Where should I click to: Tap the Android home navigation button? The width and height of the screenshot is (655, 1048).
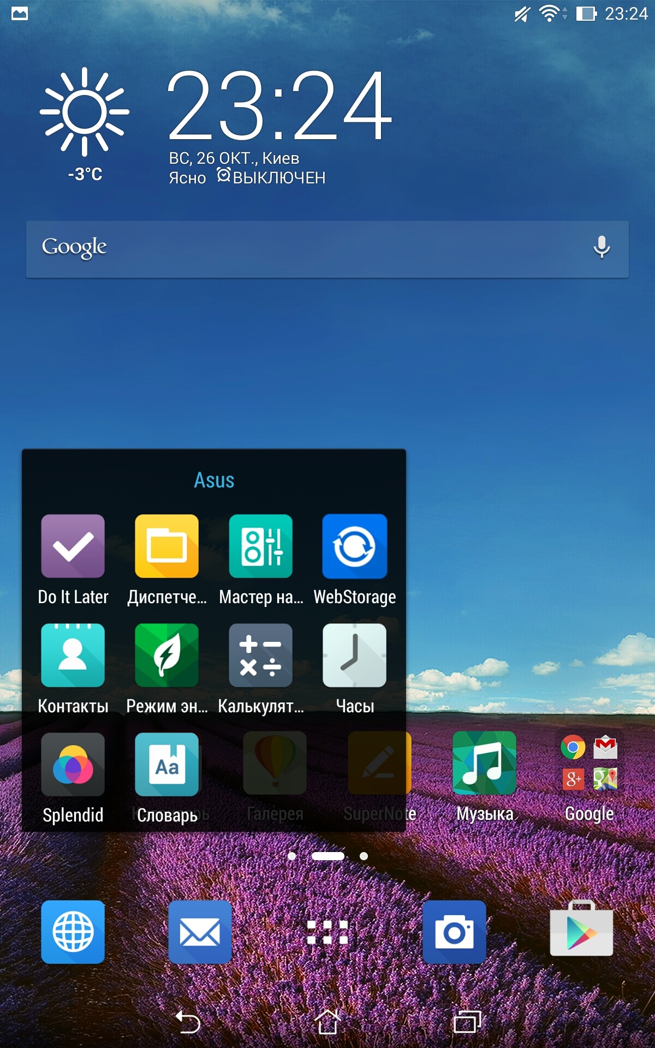point(327,1022)
